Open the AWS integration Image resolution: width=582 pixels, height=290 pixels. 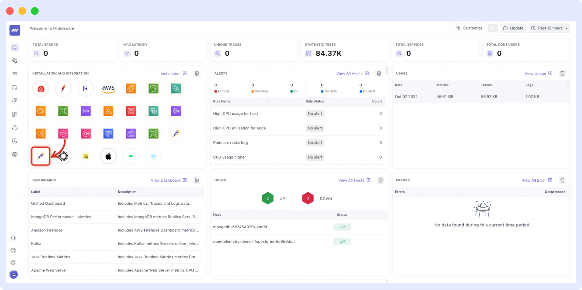108,88
